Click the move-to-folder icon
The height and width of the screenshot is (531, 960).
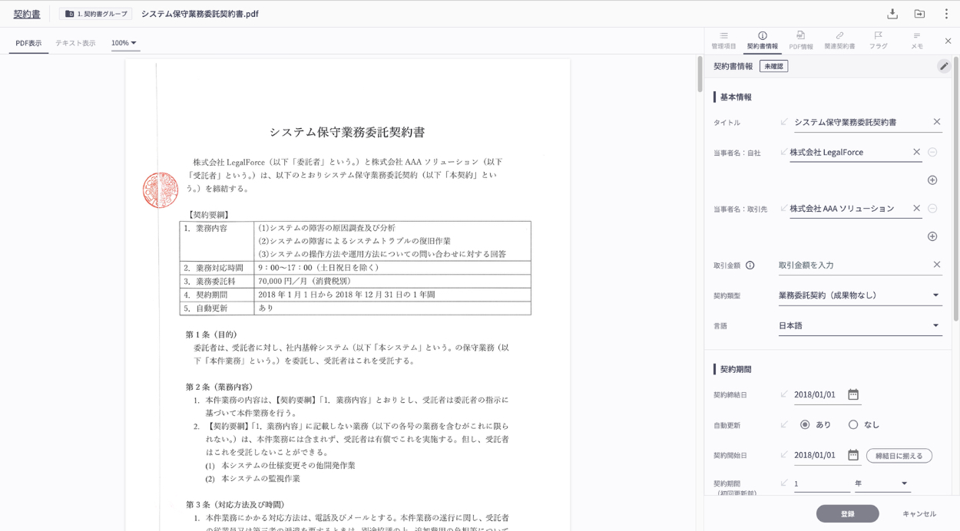[x=919, y=14]
